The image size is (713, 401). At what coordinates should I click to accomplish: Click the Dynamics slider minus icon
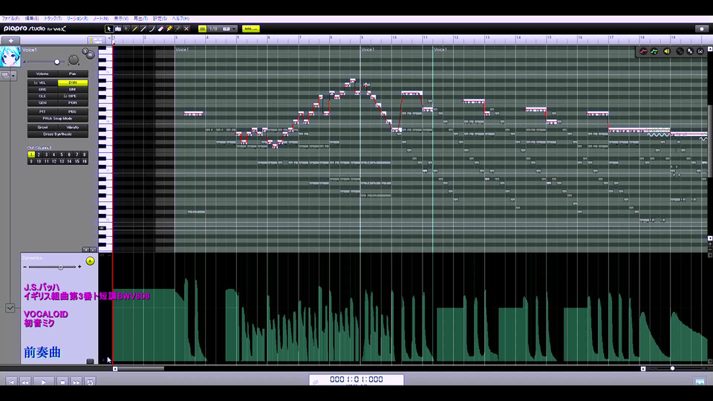coord(25,267)
